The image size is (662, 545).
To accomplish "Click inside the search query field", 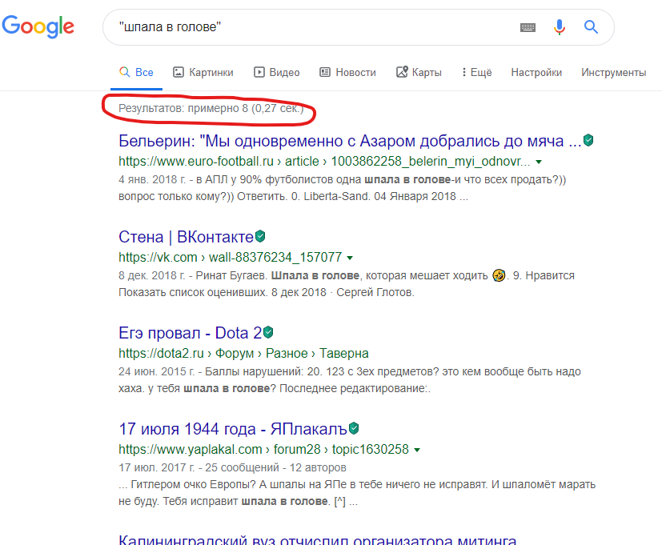I will pyautogui.click(x=312, y=27).
